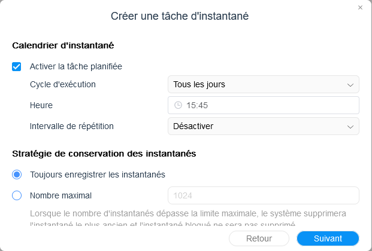The width and height of the screenshot is (372, 251).
Task: Click the Cycle d'exécution label
Action: (x=62, y=84)
